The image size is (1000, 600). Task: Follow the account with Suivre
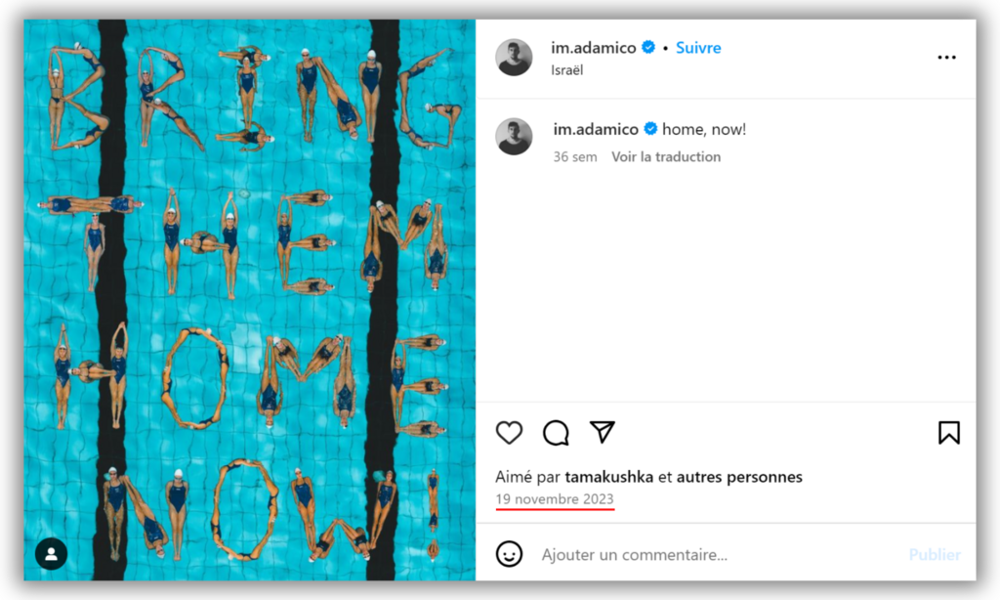point(698,48)
